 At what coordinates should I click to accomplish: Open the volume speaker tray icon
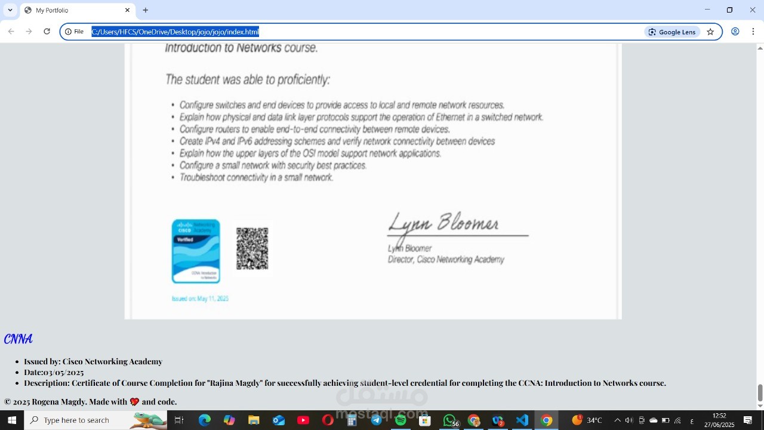tap(629, 420)
